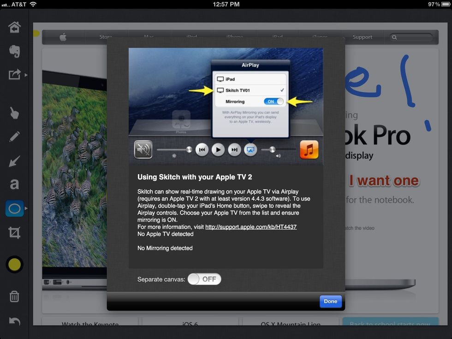Tap the Home icon in Skitch sidebar

point(14,27)
